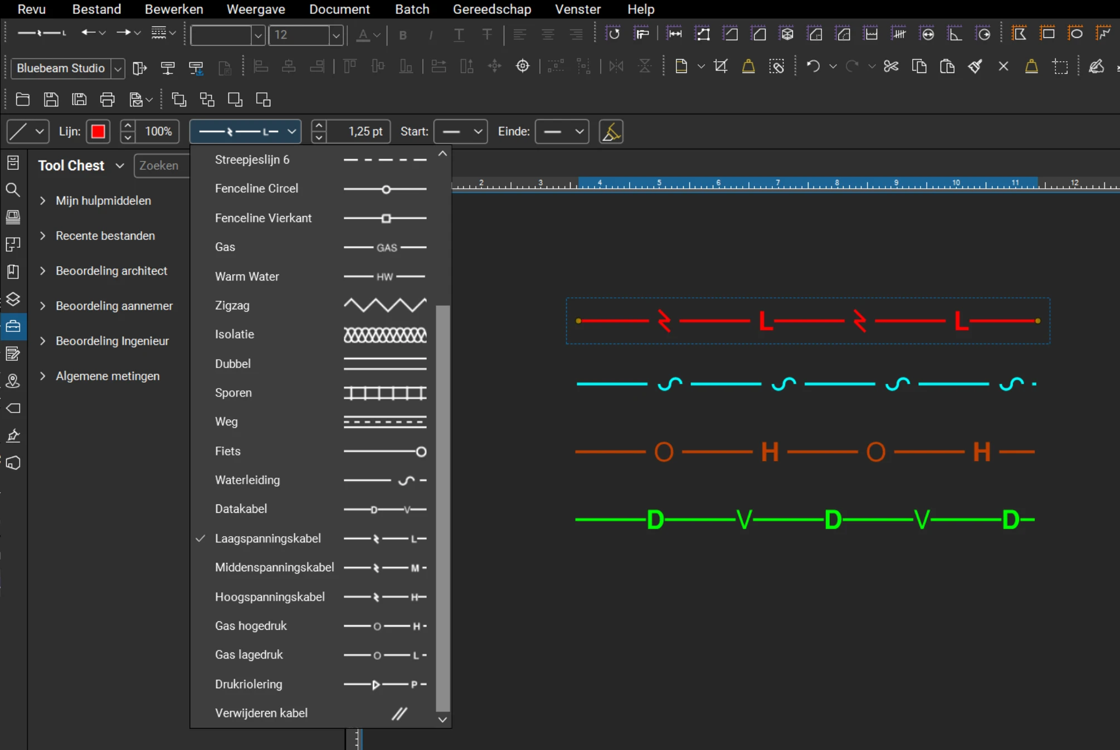The height and width of the screenshot is (750, 1120).
Task: Click the Paste clipboard icon
Action: (947, 66)
